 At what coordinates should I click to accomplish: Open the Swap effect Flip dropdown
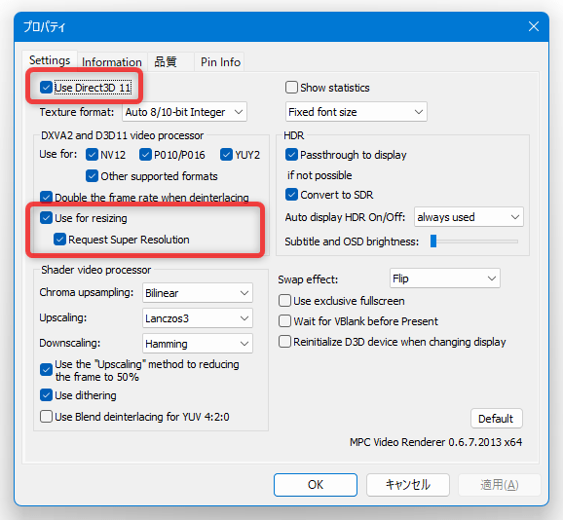coord(445,279)
